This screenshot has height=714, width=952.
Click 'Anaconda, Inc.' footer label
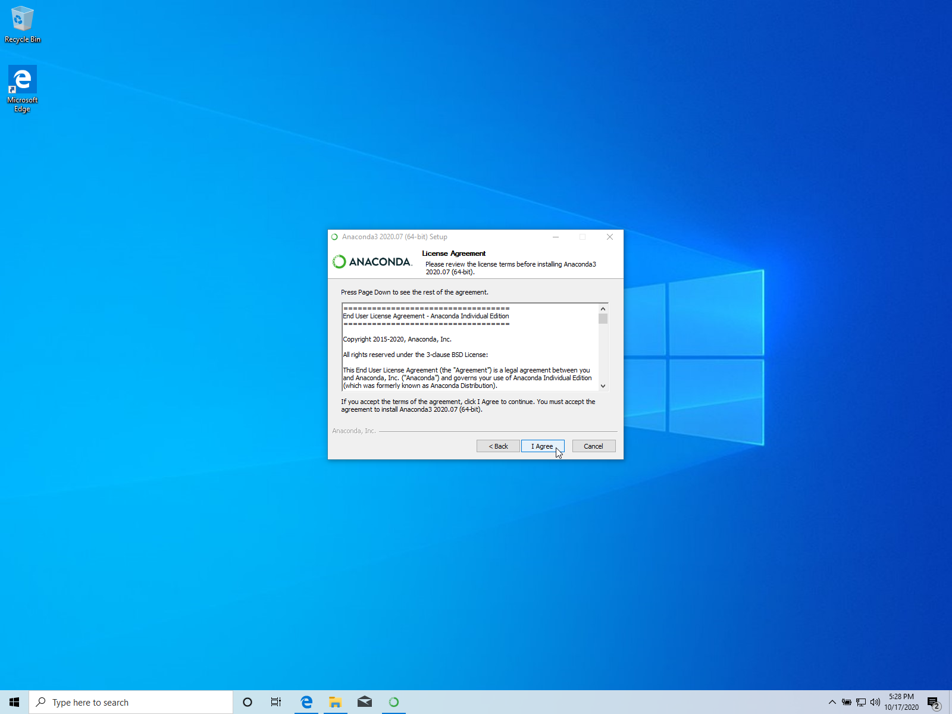coord(353,431)
